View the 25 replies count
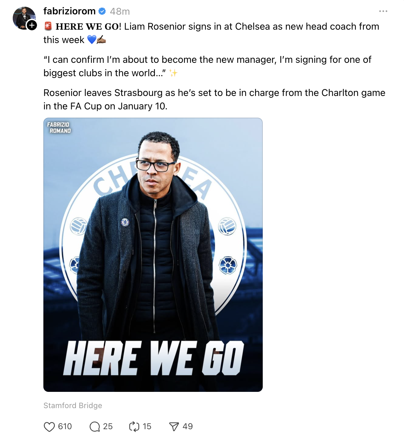 (108, 427)
